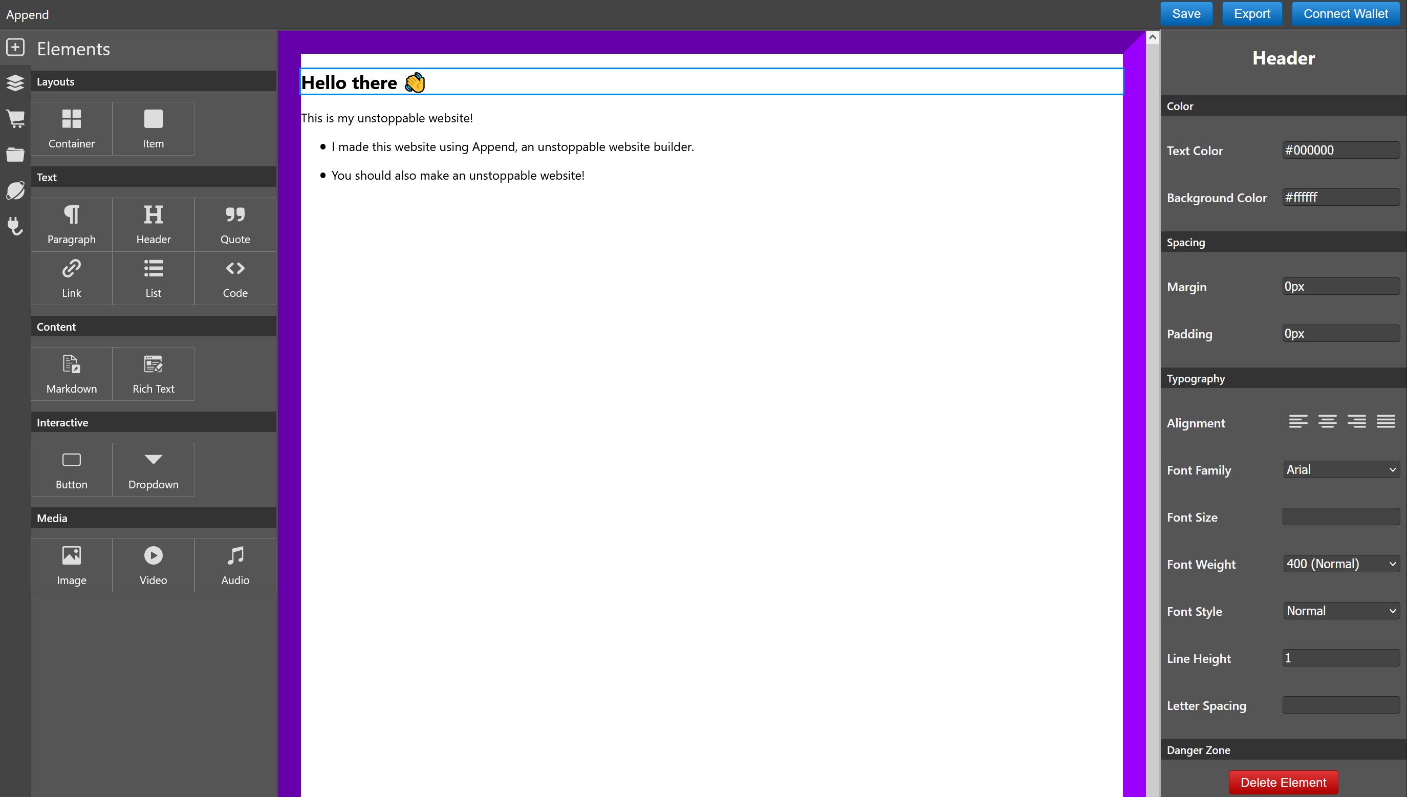Add a Paragraph text element

click(x=72, y=224)
